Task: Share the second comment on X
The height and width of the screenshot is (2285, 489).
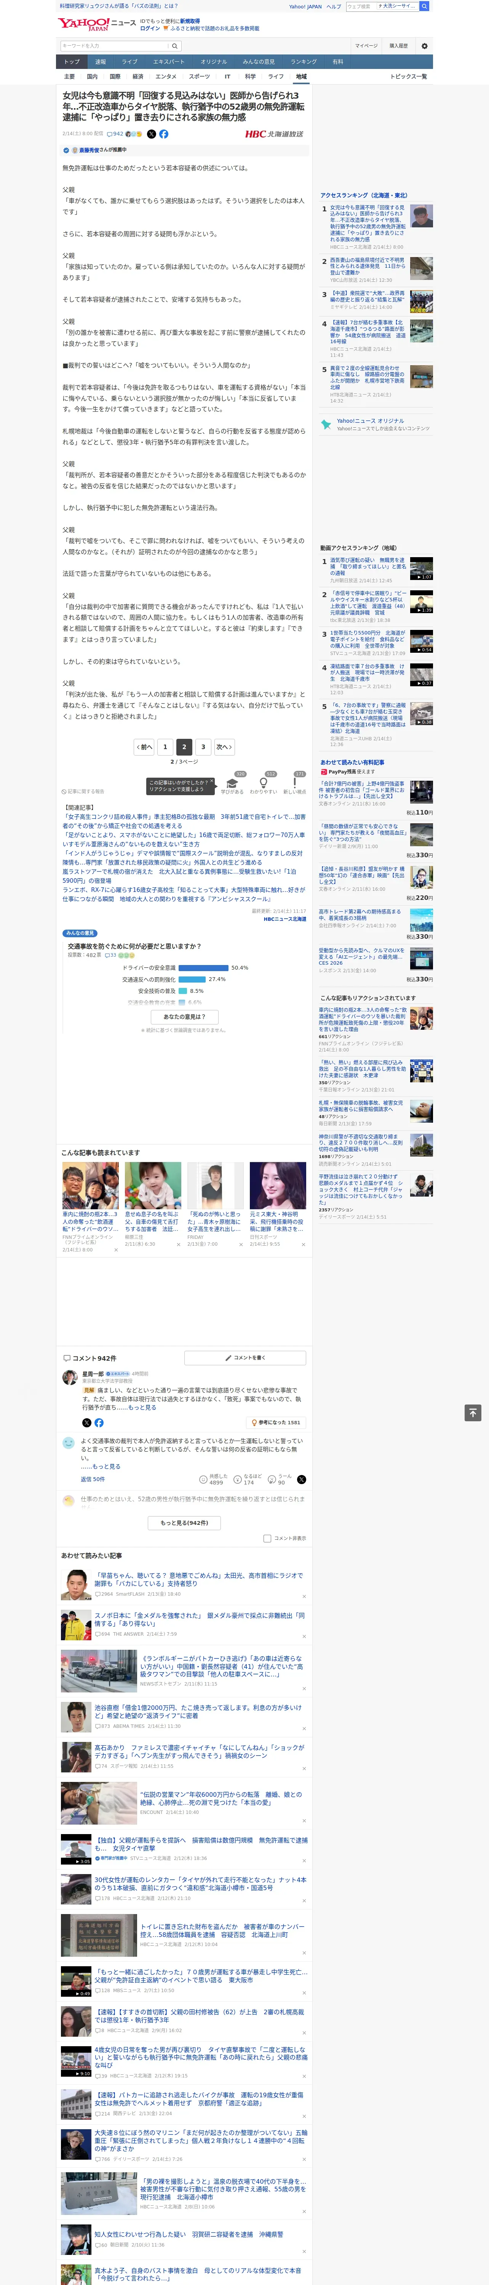Action: pyautogui.click(x=301, y=1480)
